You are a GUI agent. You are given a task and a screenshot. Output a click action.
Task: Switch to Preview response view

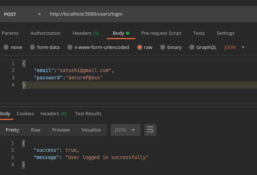pos(61,130)
